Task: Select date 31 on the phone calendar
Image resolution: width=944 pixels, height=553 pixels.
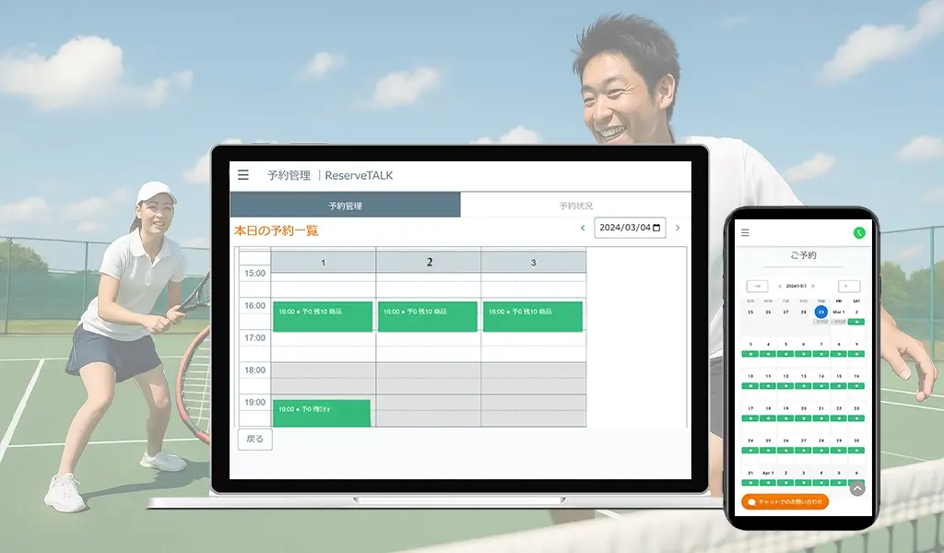Action: (750, 473)
